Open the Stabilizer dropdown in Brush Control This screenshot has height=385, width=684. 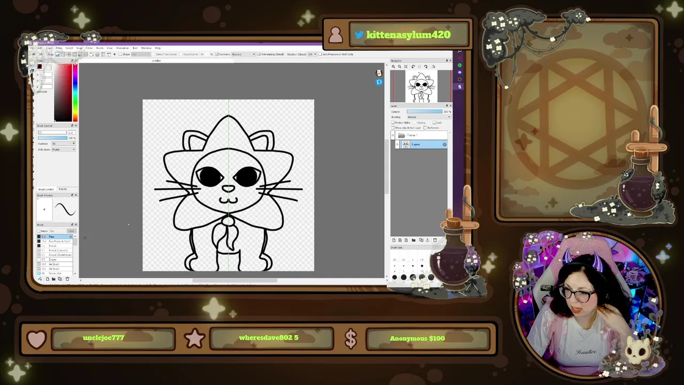pos(64,143)
